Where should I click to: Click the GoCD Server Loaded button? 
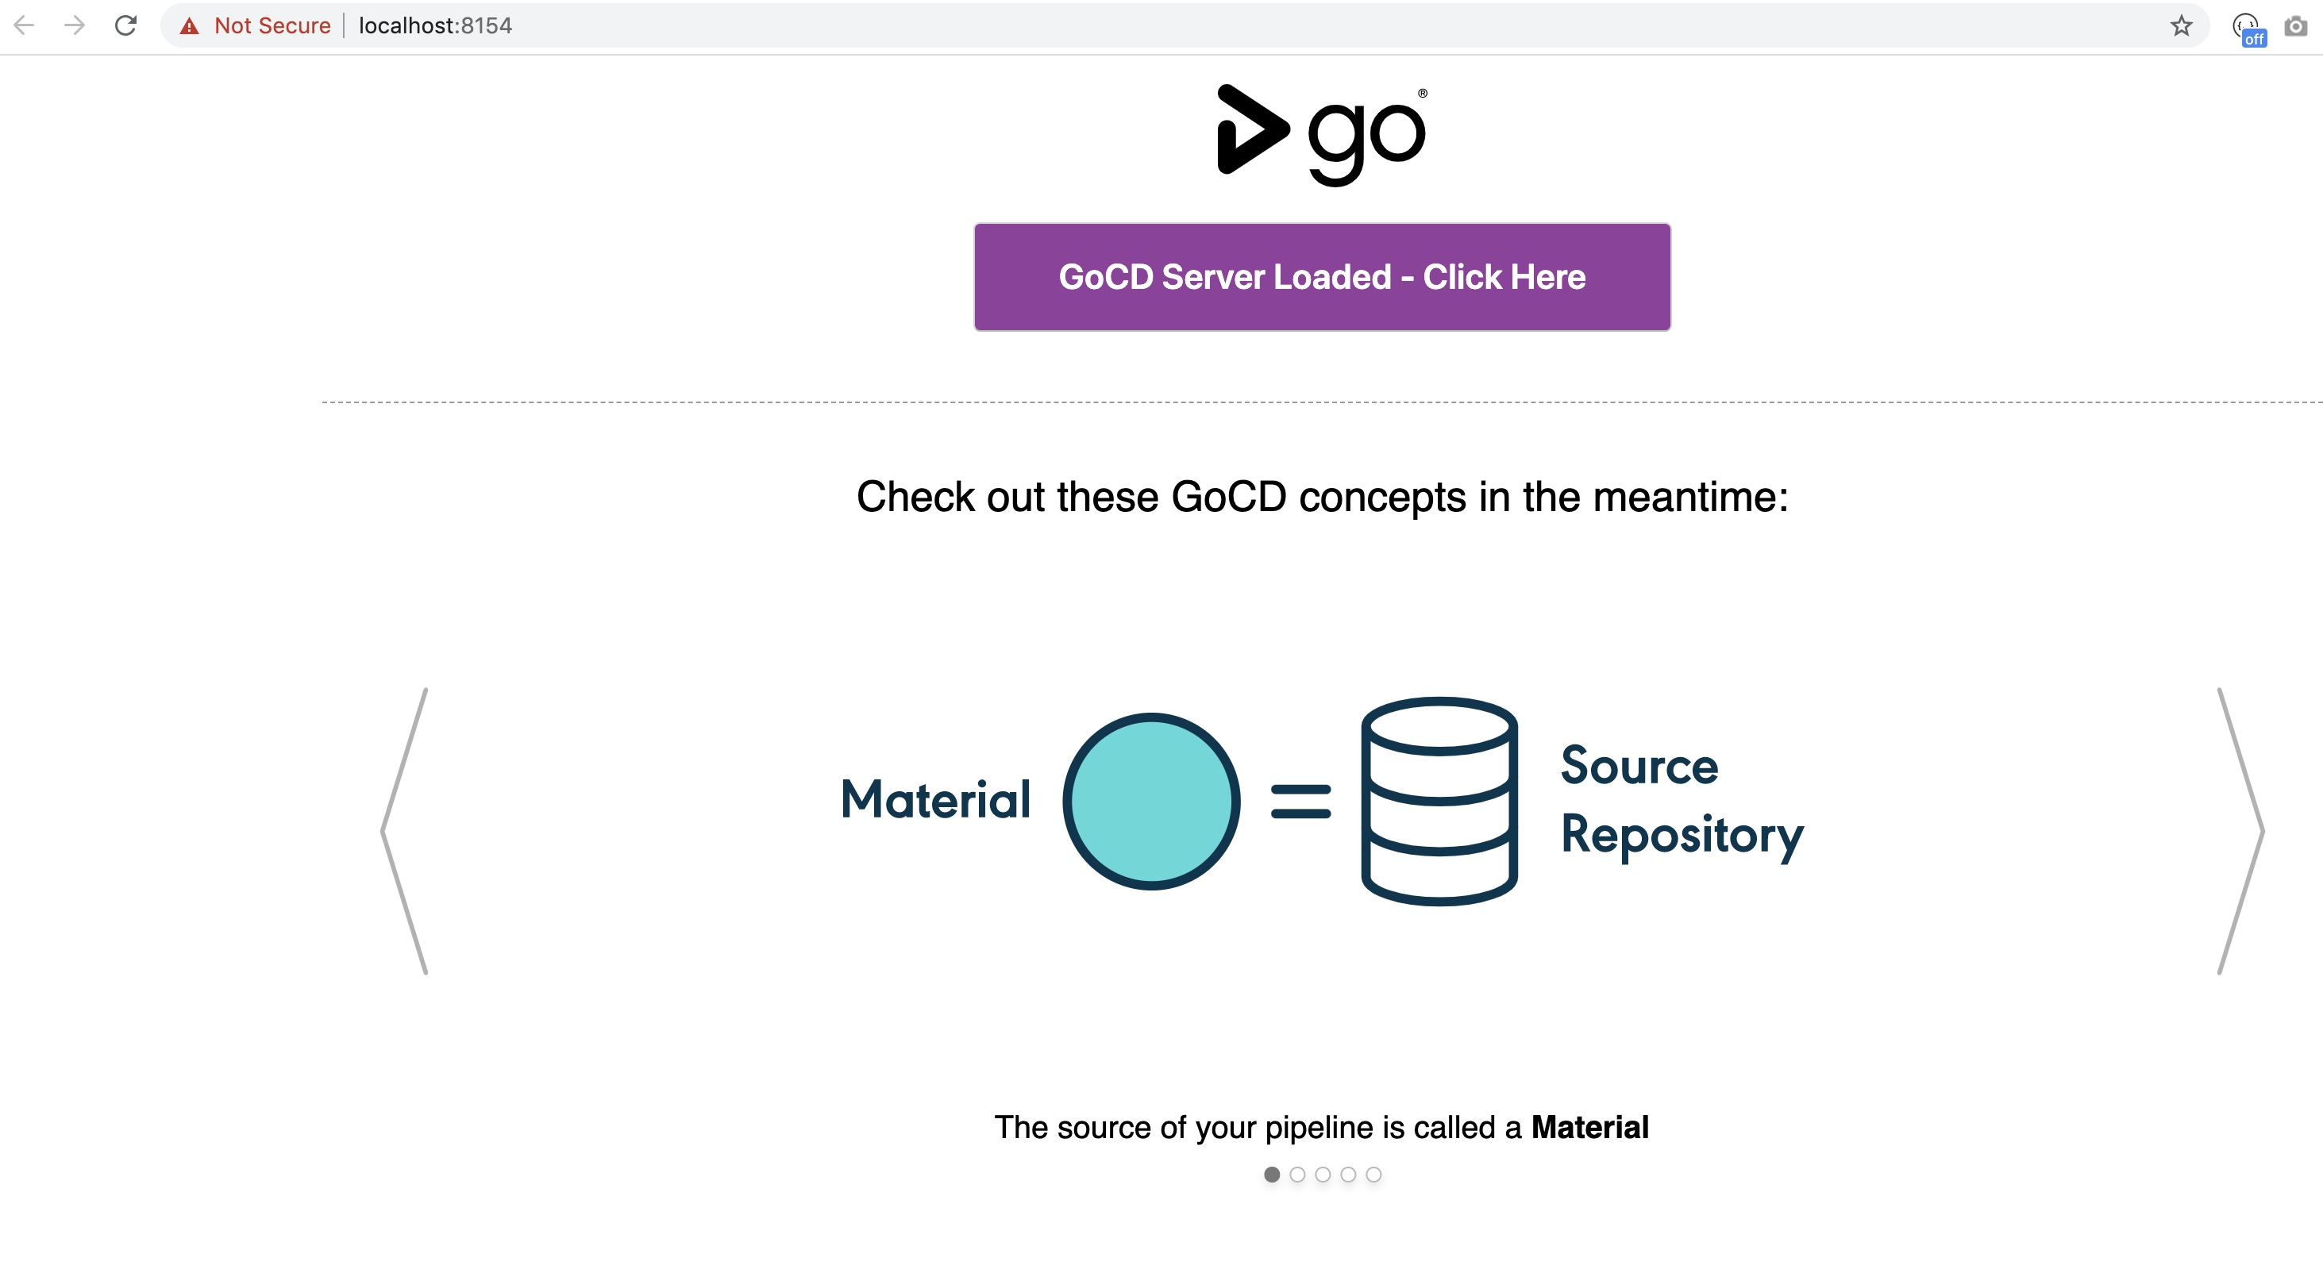pos(1321,277)
